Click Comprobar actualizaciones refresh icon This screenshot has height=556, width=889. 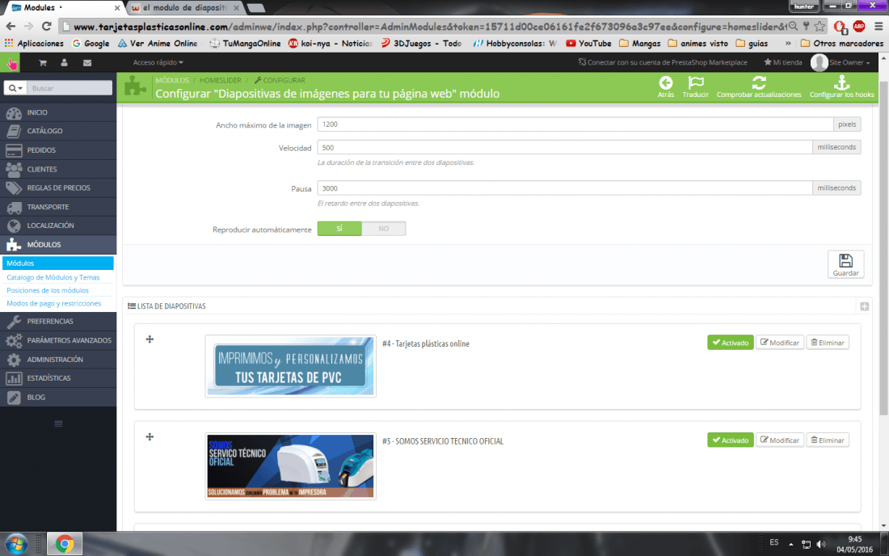point(759,82)
